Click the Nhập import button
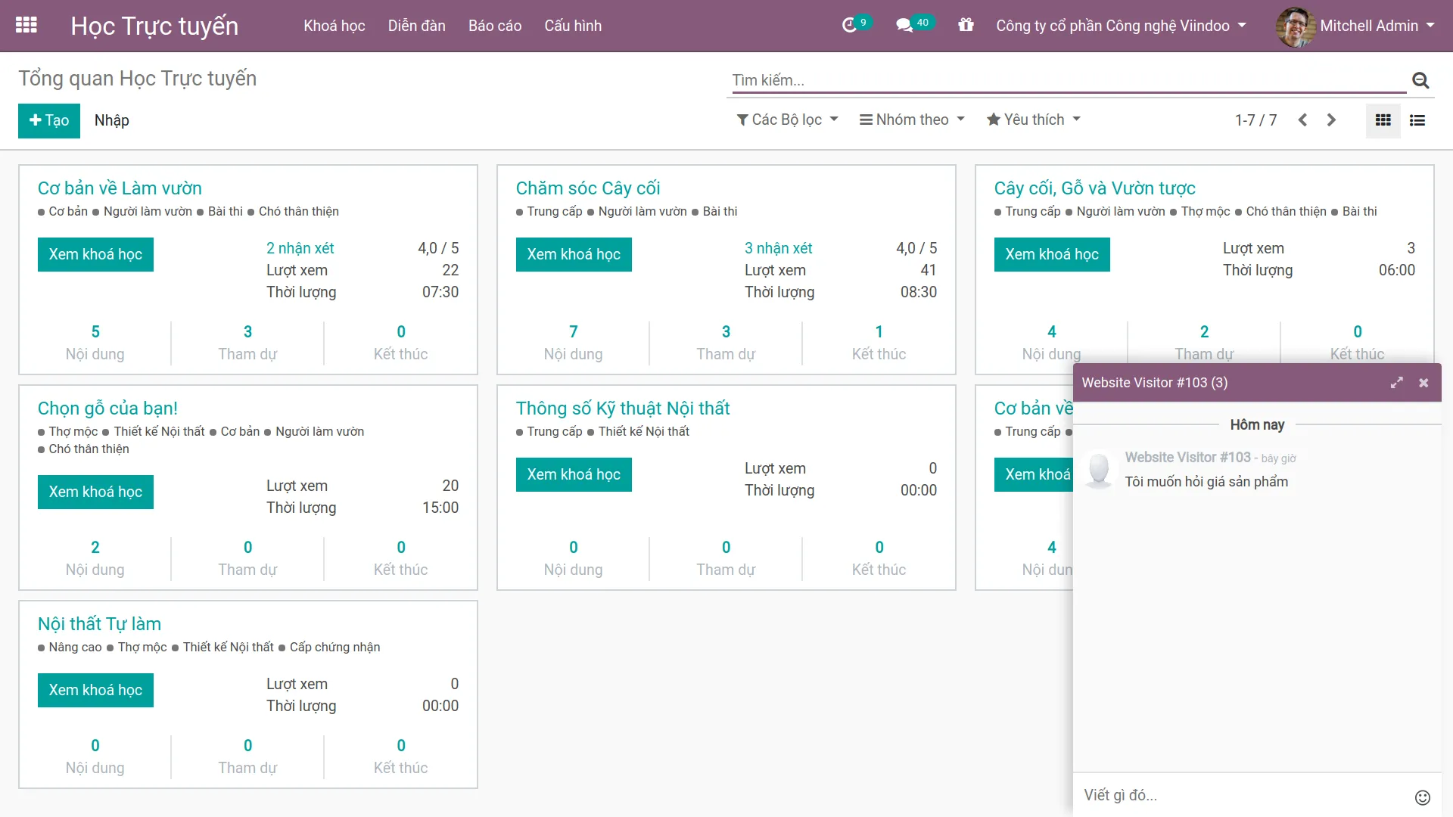 pyautogui.click(x=111, y=120)
